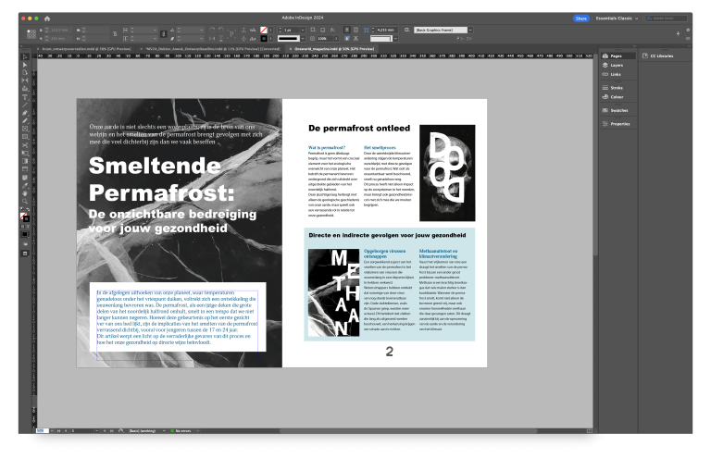Open the Properties panel button
This screenshot has width=711, height=458.
coord(619,123)
